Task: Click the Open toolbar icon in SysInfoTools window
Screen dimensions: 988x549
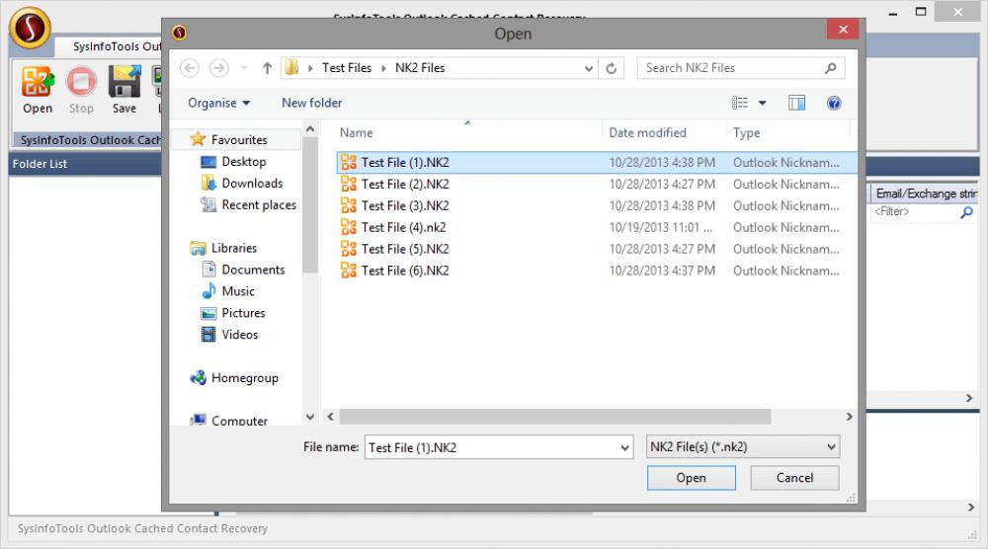Action: click(x=38, y=90)
